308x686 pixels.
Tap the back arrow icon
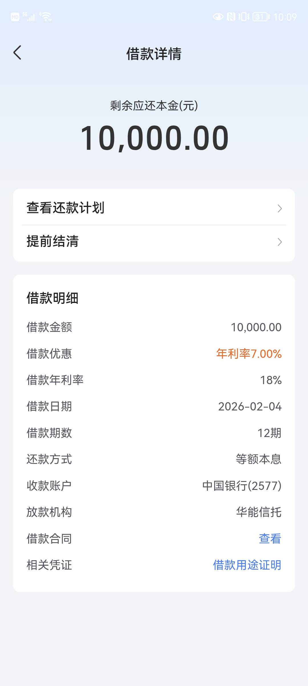pyautogui.click(x=17, y=53)
